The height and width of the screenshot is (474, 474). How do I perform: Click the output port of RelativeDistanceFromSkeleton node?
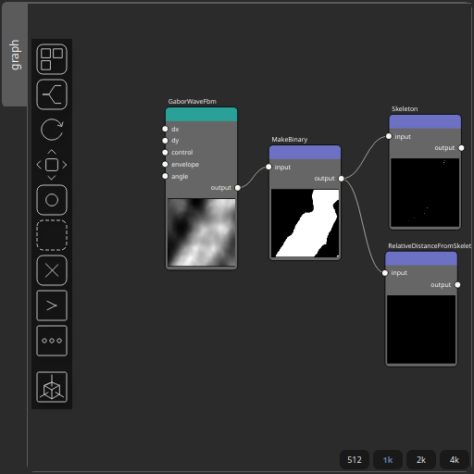[x=457, y=284]
